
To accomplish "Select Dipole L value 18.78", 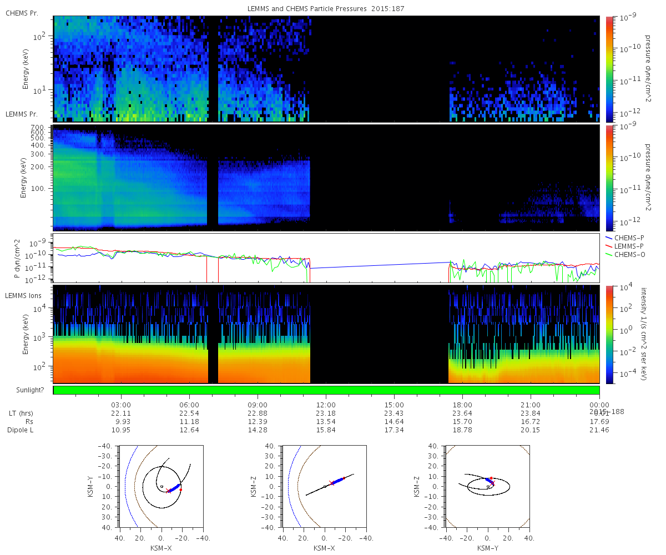I will [463, 430].
